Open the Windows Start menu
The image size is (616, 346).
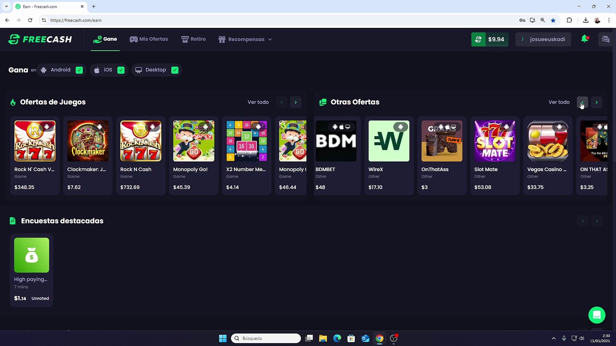(x=223, y=338)
